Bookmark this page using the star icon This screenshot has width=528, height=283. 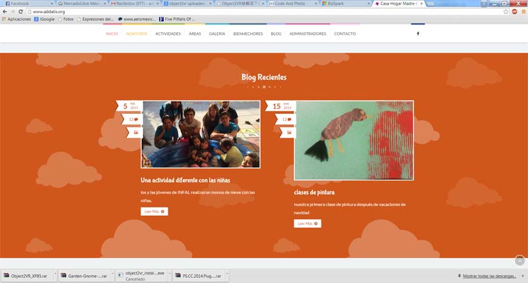coord(506,12)
